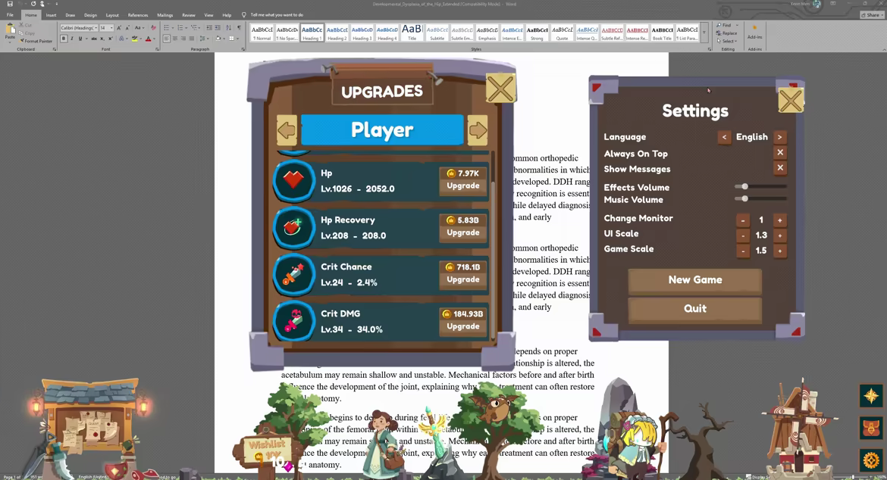This screenshot has height=480, width=887.
Task: Toggle the Always On Top checkbox
Action: coord(780,152)
